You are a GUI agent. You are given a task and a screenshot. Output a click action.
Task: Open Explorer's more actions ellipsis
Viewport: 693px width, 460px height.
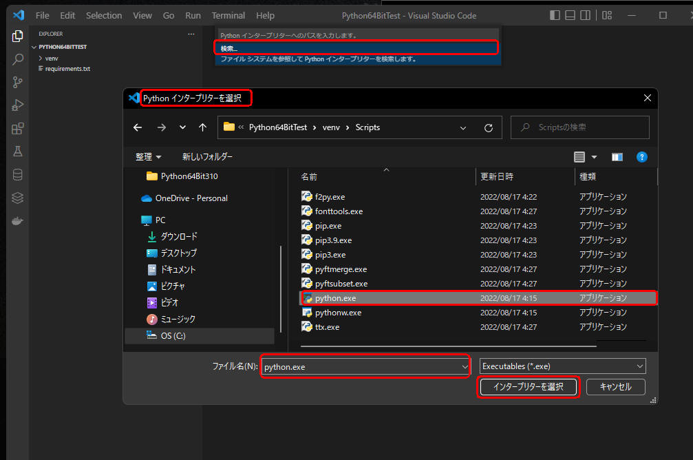click(x=191, y=34)
